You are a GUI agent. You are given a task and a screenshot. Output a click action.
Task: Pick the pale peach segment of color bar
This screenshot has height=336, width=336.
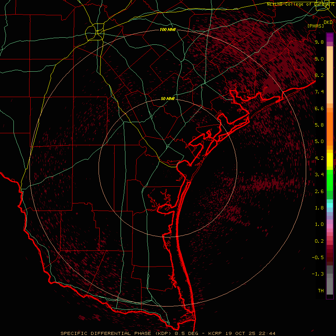[330, 77]
